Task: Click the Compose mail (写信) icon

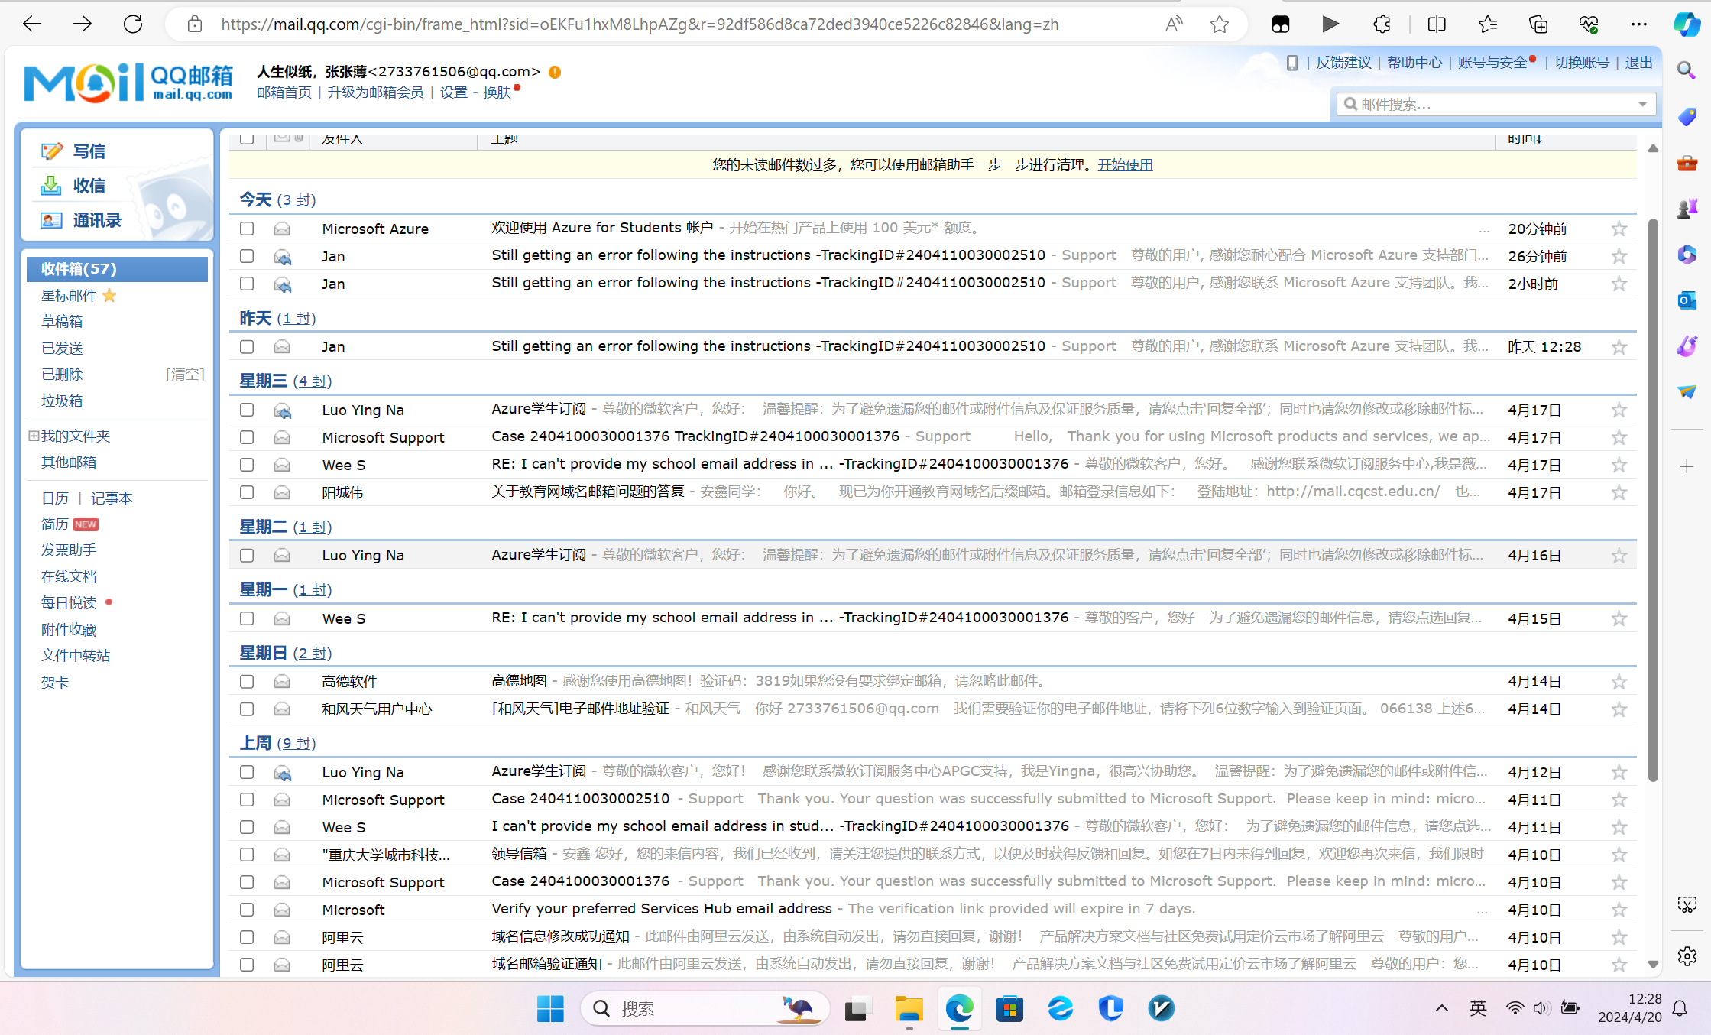Action: tap(51, 151)
